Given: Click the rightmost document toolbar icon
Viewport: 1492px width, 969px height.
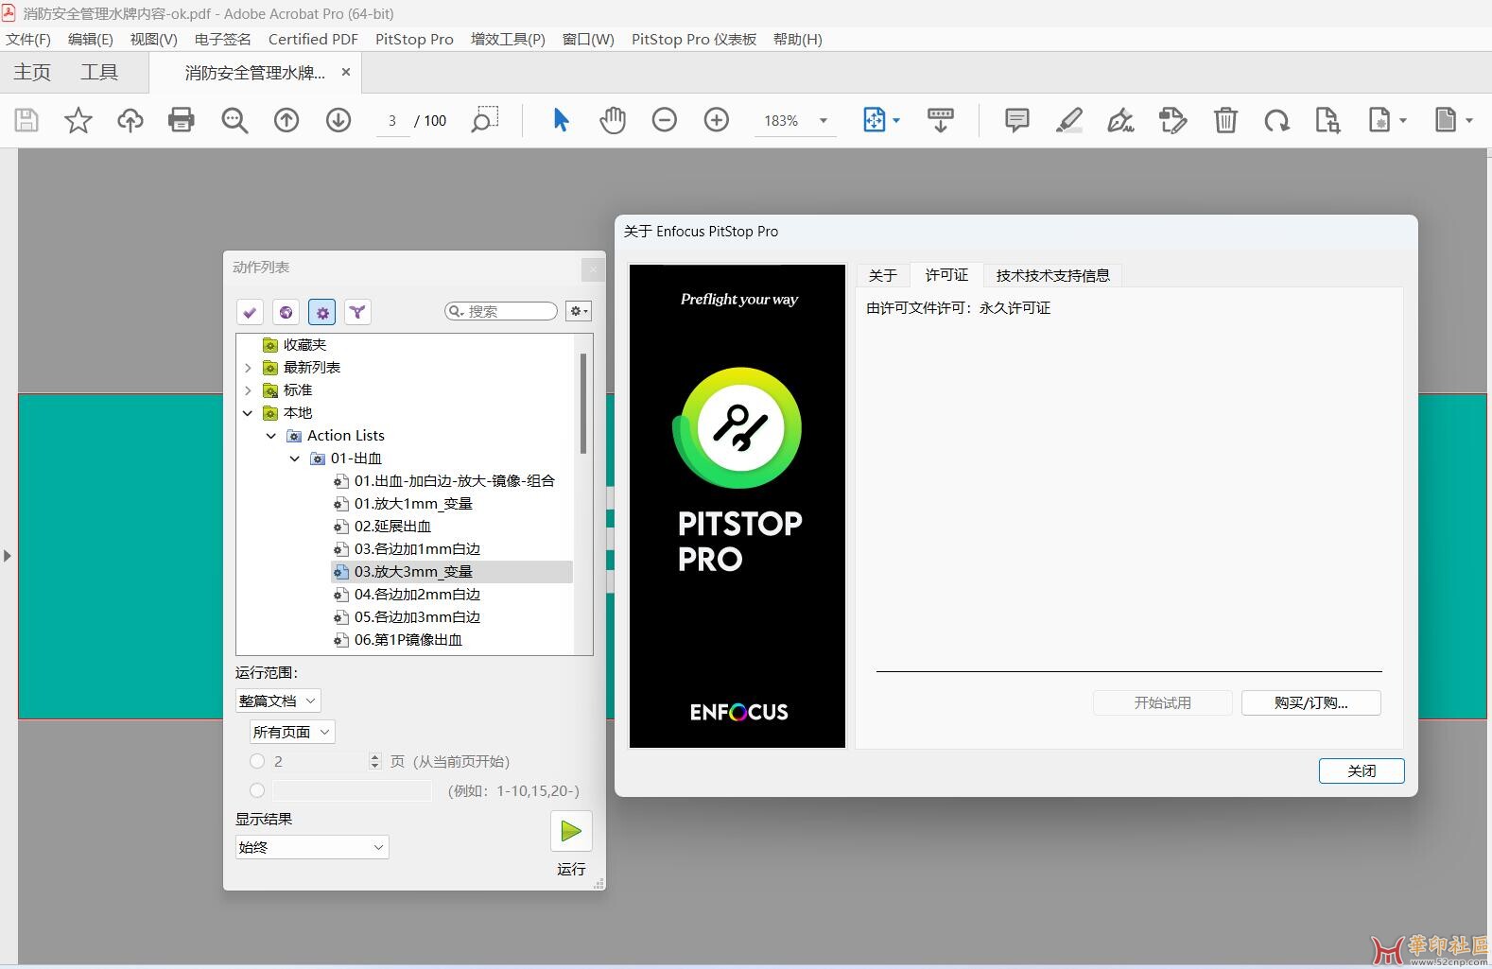Looking at the screenshot, I should [1446, 120].
